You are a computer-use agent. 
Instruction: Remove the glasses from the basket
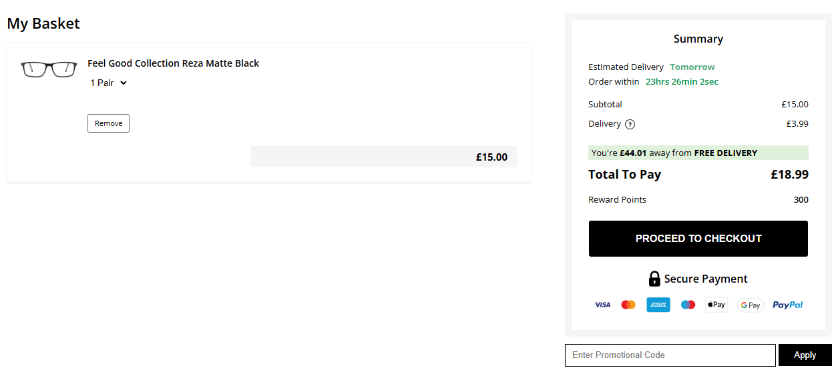click(x=108, y=123)
